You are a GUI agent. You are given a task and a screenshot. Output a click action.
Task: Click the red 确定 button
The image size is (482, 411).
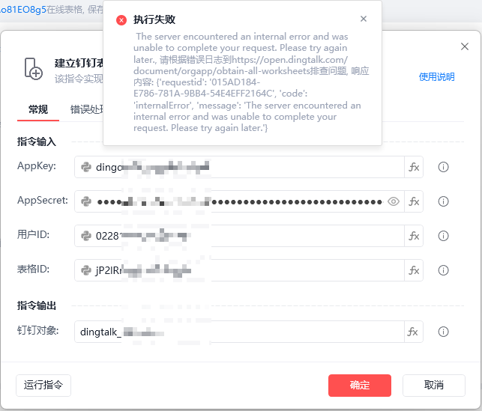(x=360, y=386)
